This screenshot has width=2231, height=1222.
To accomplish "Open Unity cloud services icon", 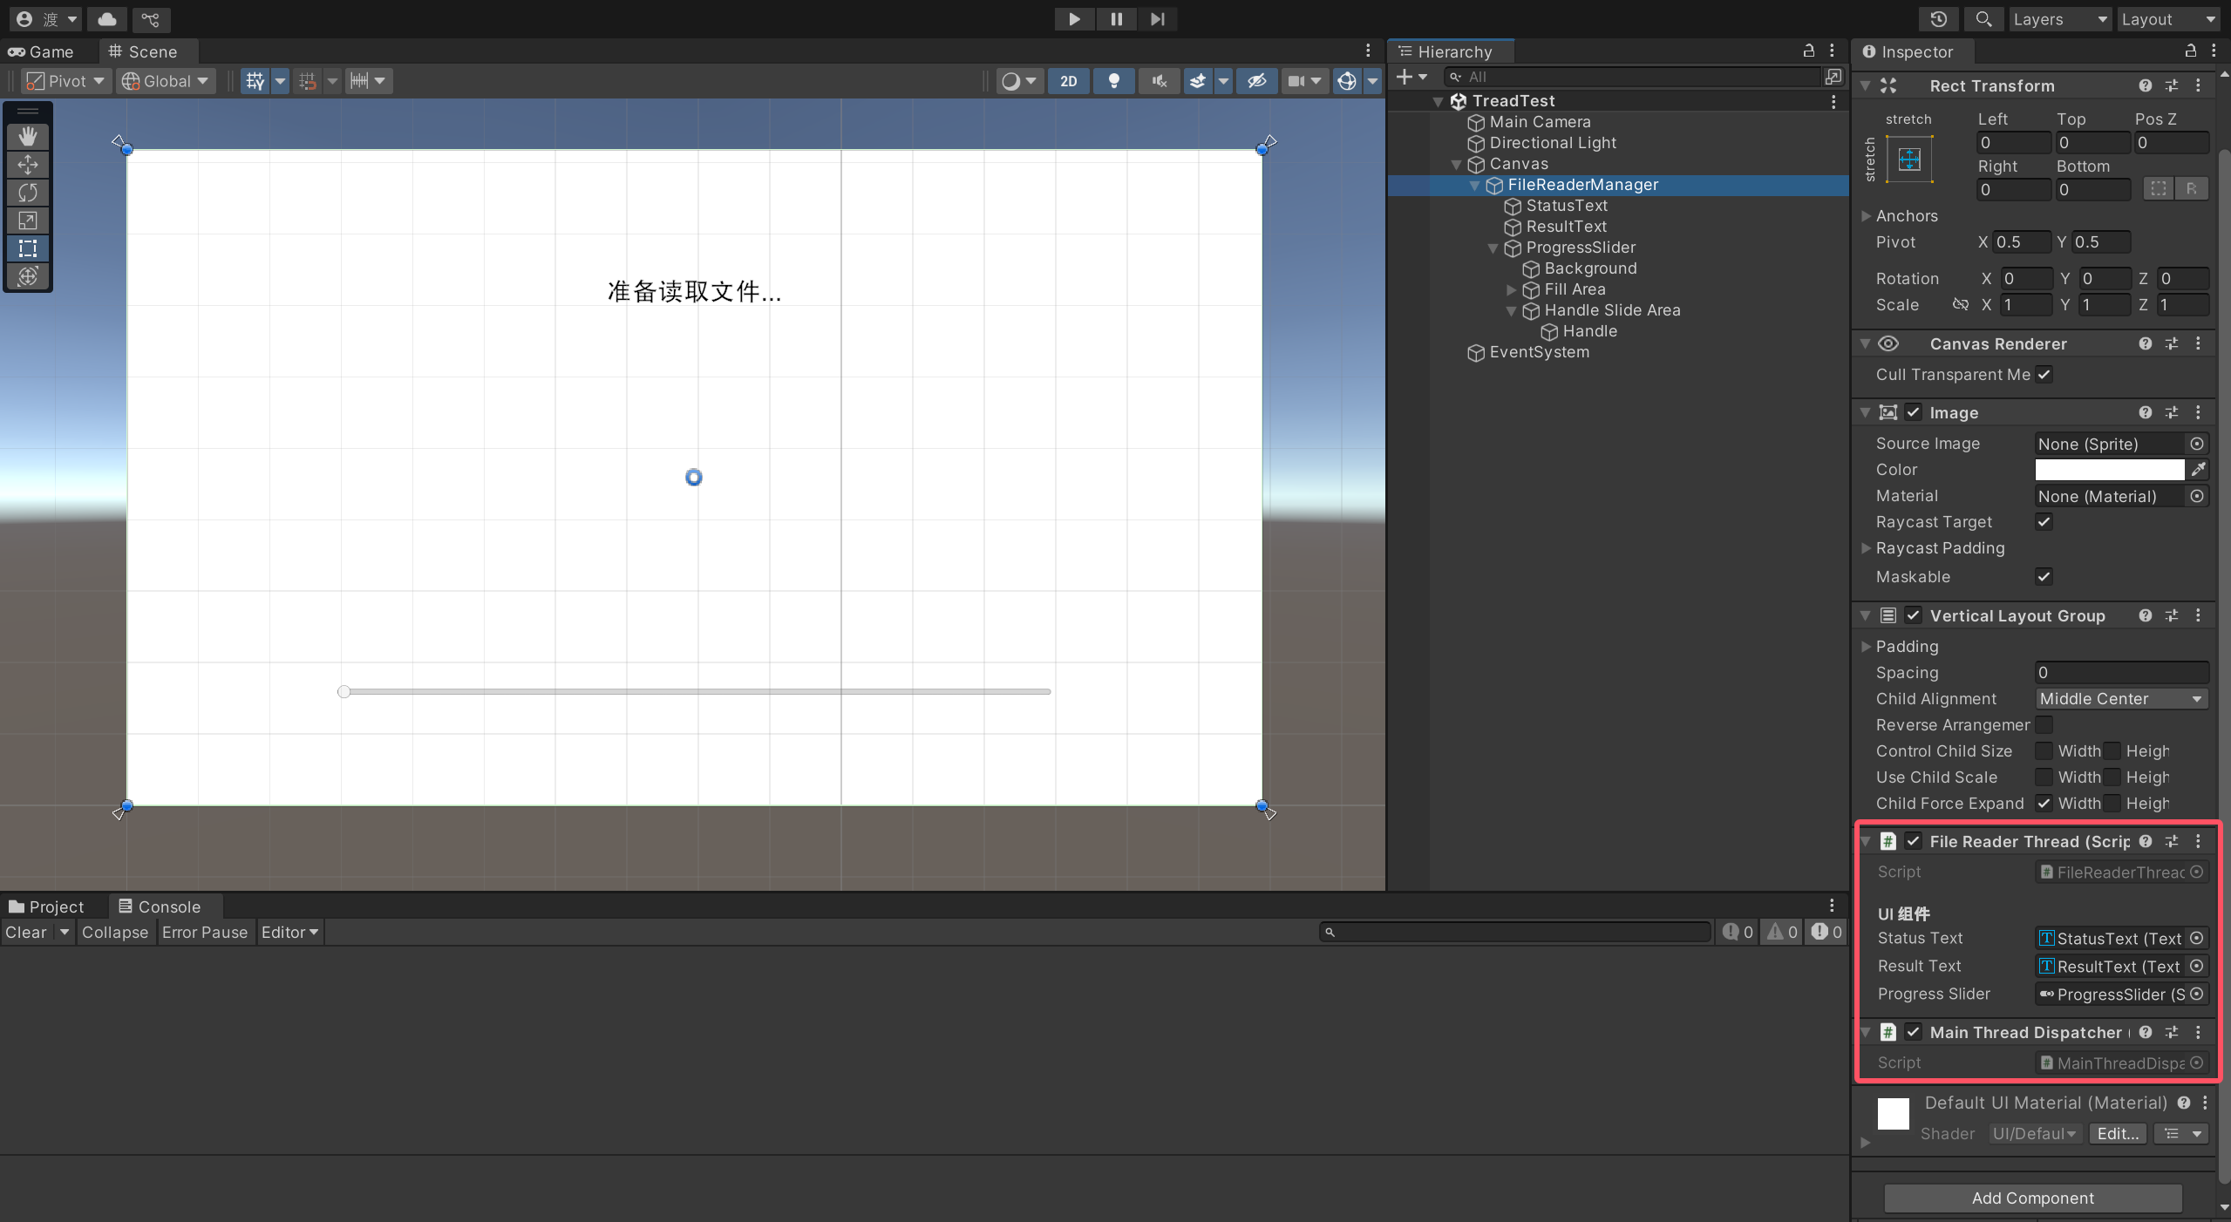I will (x=107, y=19).
